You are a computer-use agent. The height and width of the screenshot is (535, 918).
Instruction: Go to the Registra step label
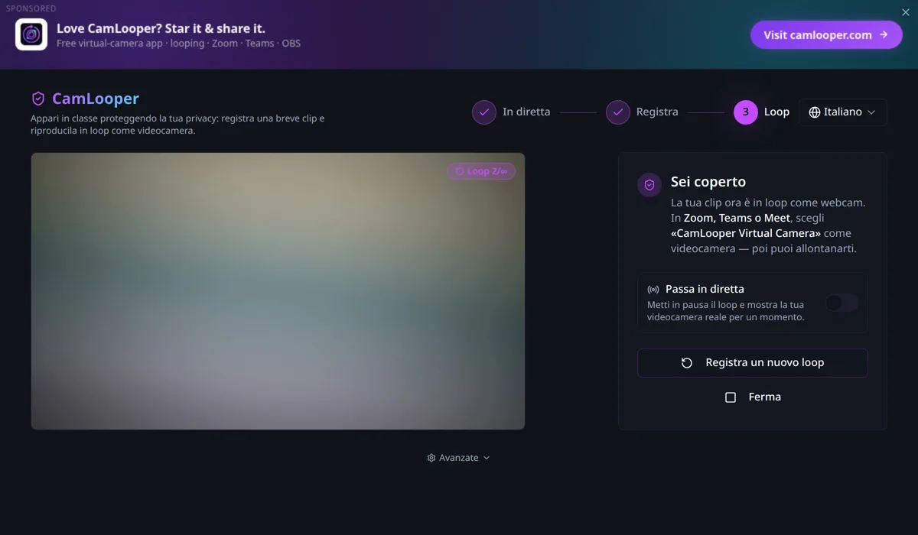657,112
